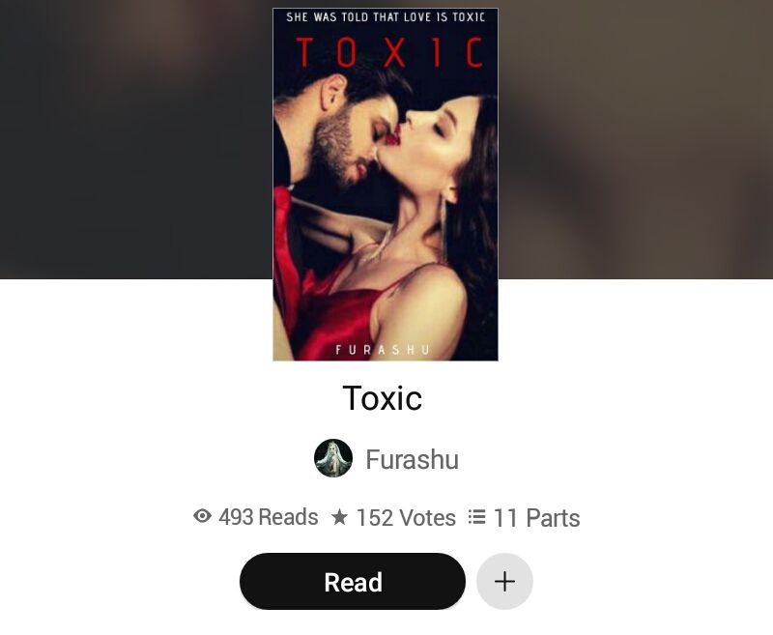Open Furashu's round profile avatar
Image resolution: width=773 pixels, height=635 pixels.
(x=333, y=458)
